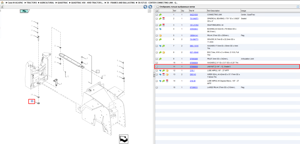Open part number D95143 link
Viewport: 300px width, 144px height.
coord(193,74)
